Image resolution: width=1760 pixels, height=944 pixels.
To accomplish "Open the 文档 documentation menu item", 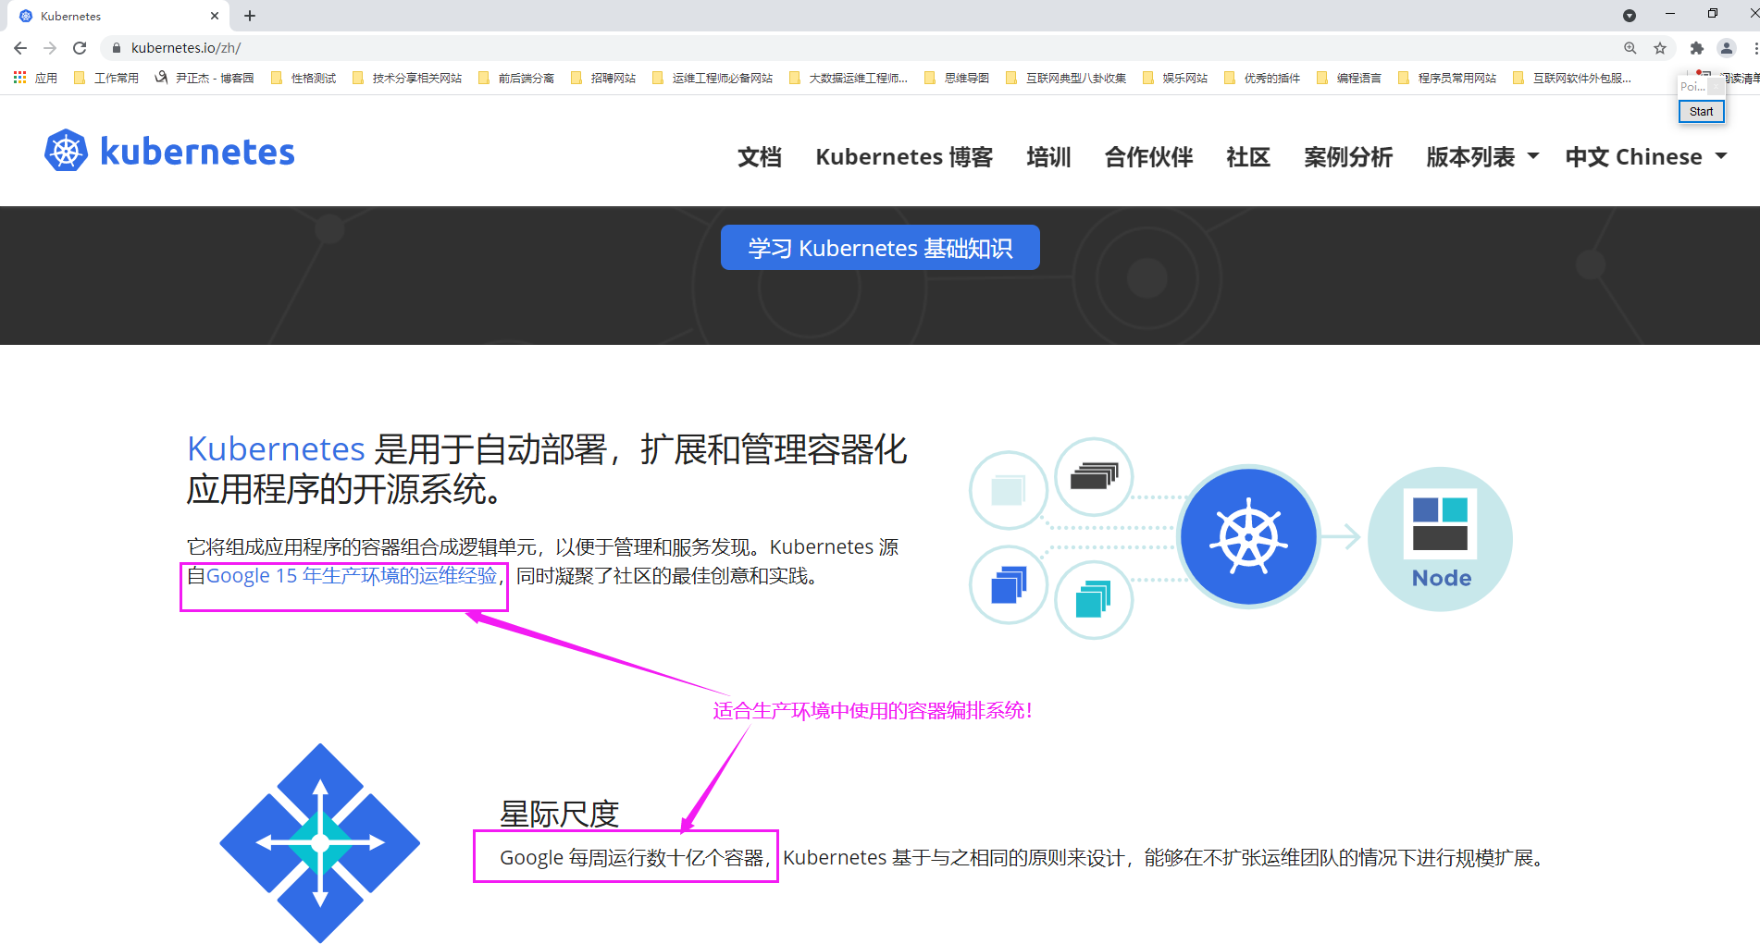I will 759,157.
